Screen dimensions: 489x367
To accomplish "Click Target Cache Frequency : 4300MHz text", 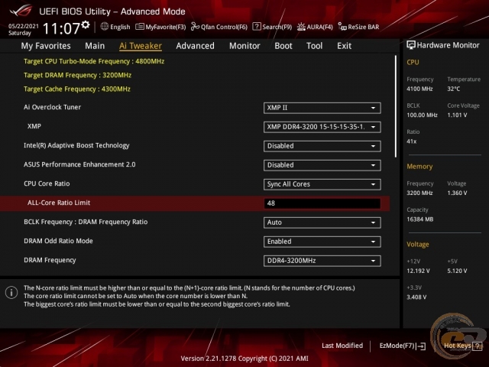I will coord(77,89).
